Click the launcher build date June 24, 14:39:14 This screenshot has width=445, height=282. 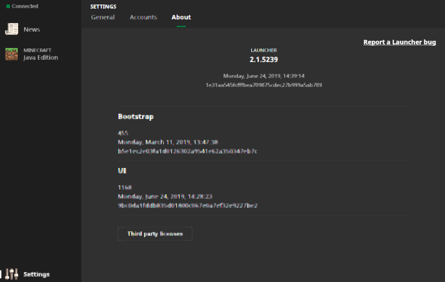(264, 76)
